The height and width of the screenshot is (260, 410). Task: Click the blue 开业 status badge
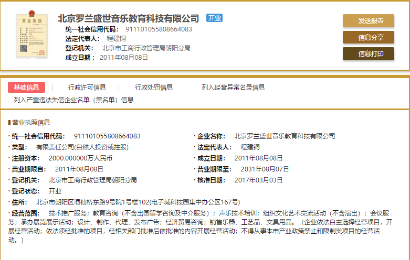pos(215,18)
